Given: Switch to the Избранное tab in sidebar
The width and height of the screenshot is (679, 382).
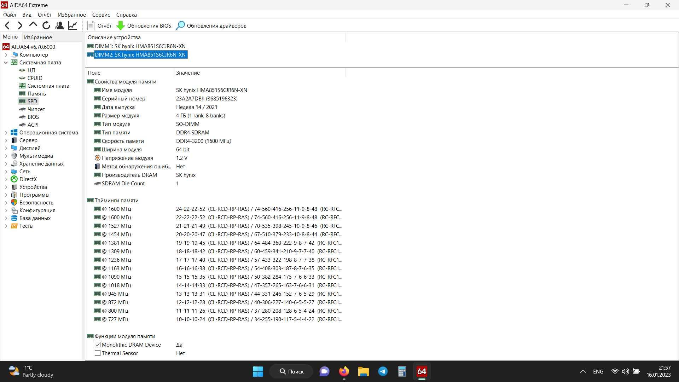Looking at the screenshot, I should (x=38, y=37).
